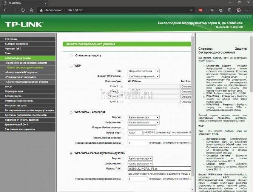The width and height of the screenshot is (253, 192).
Task: Click the WEP Ключ 1 text field
Action: [154, 86]
